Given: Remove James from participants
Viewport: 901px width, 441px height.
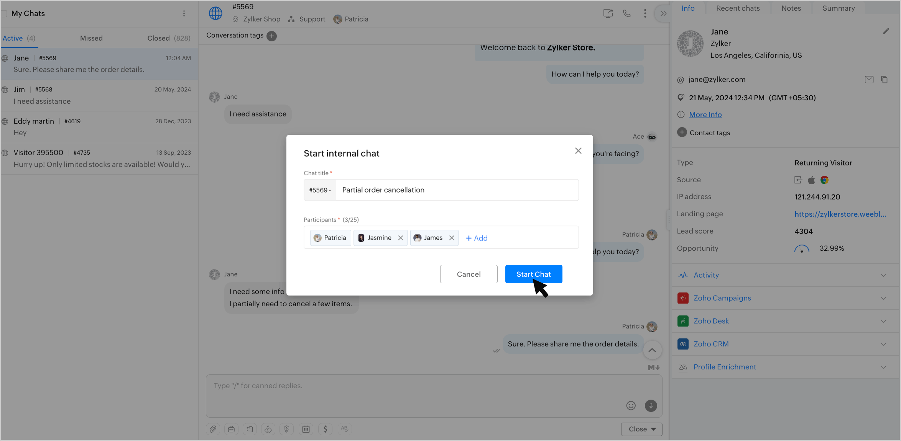Looking at the screenshot, I should click(x=452, y=238).
